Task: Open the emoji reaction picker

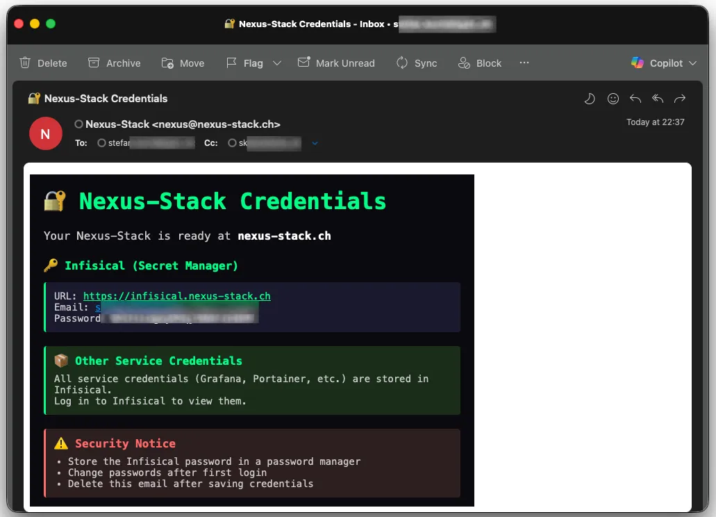Action: click(x=613, y=99)
